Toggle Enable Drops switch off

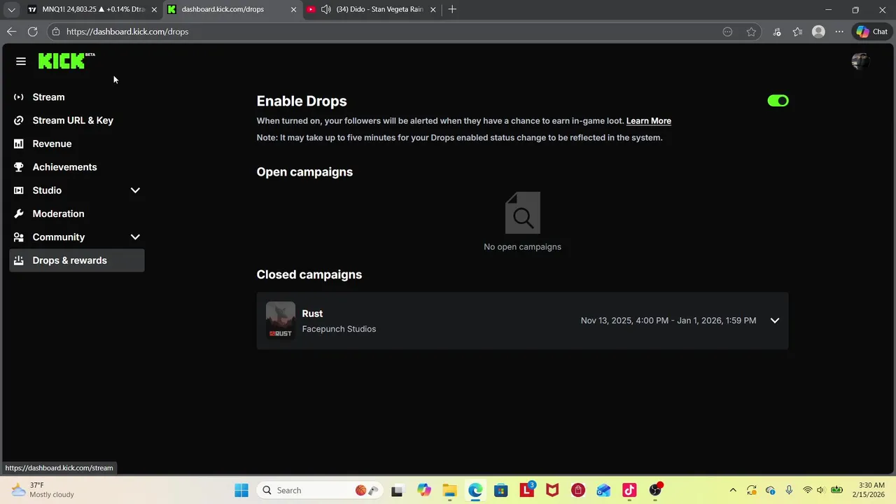(778, 101)
